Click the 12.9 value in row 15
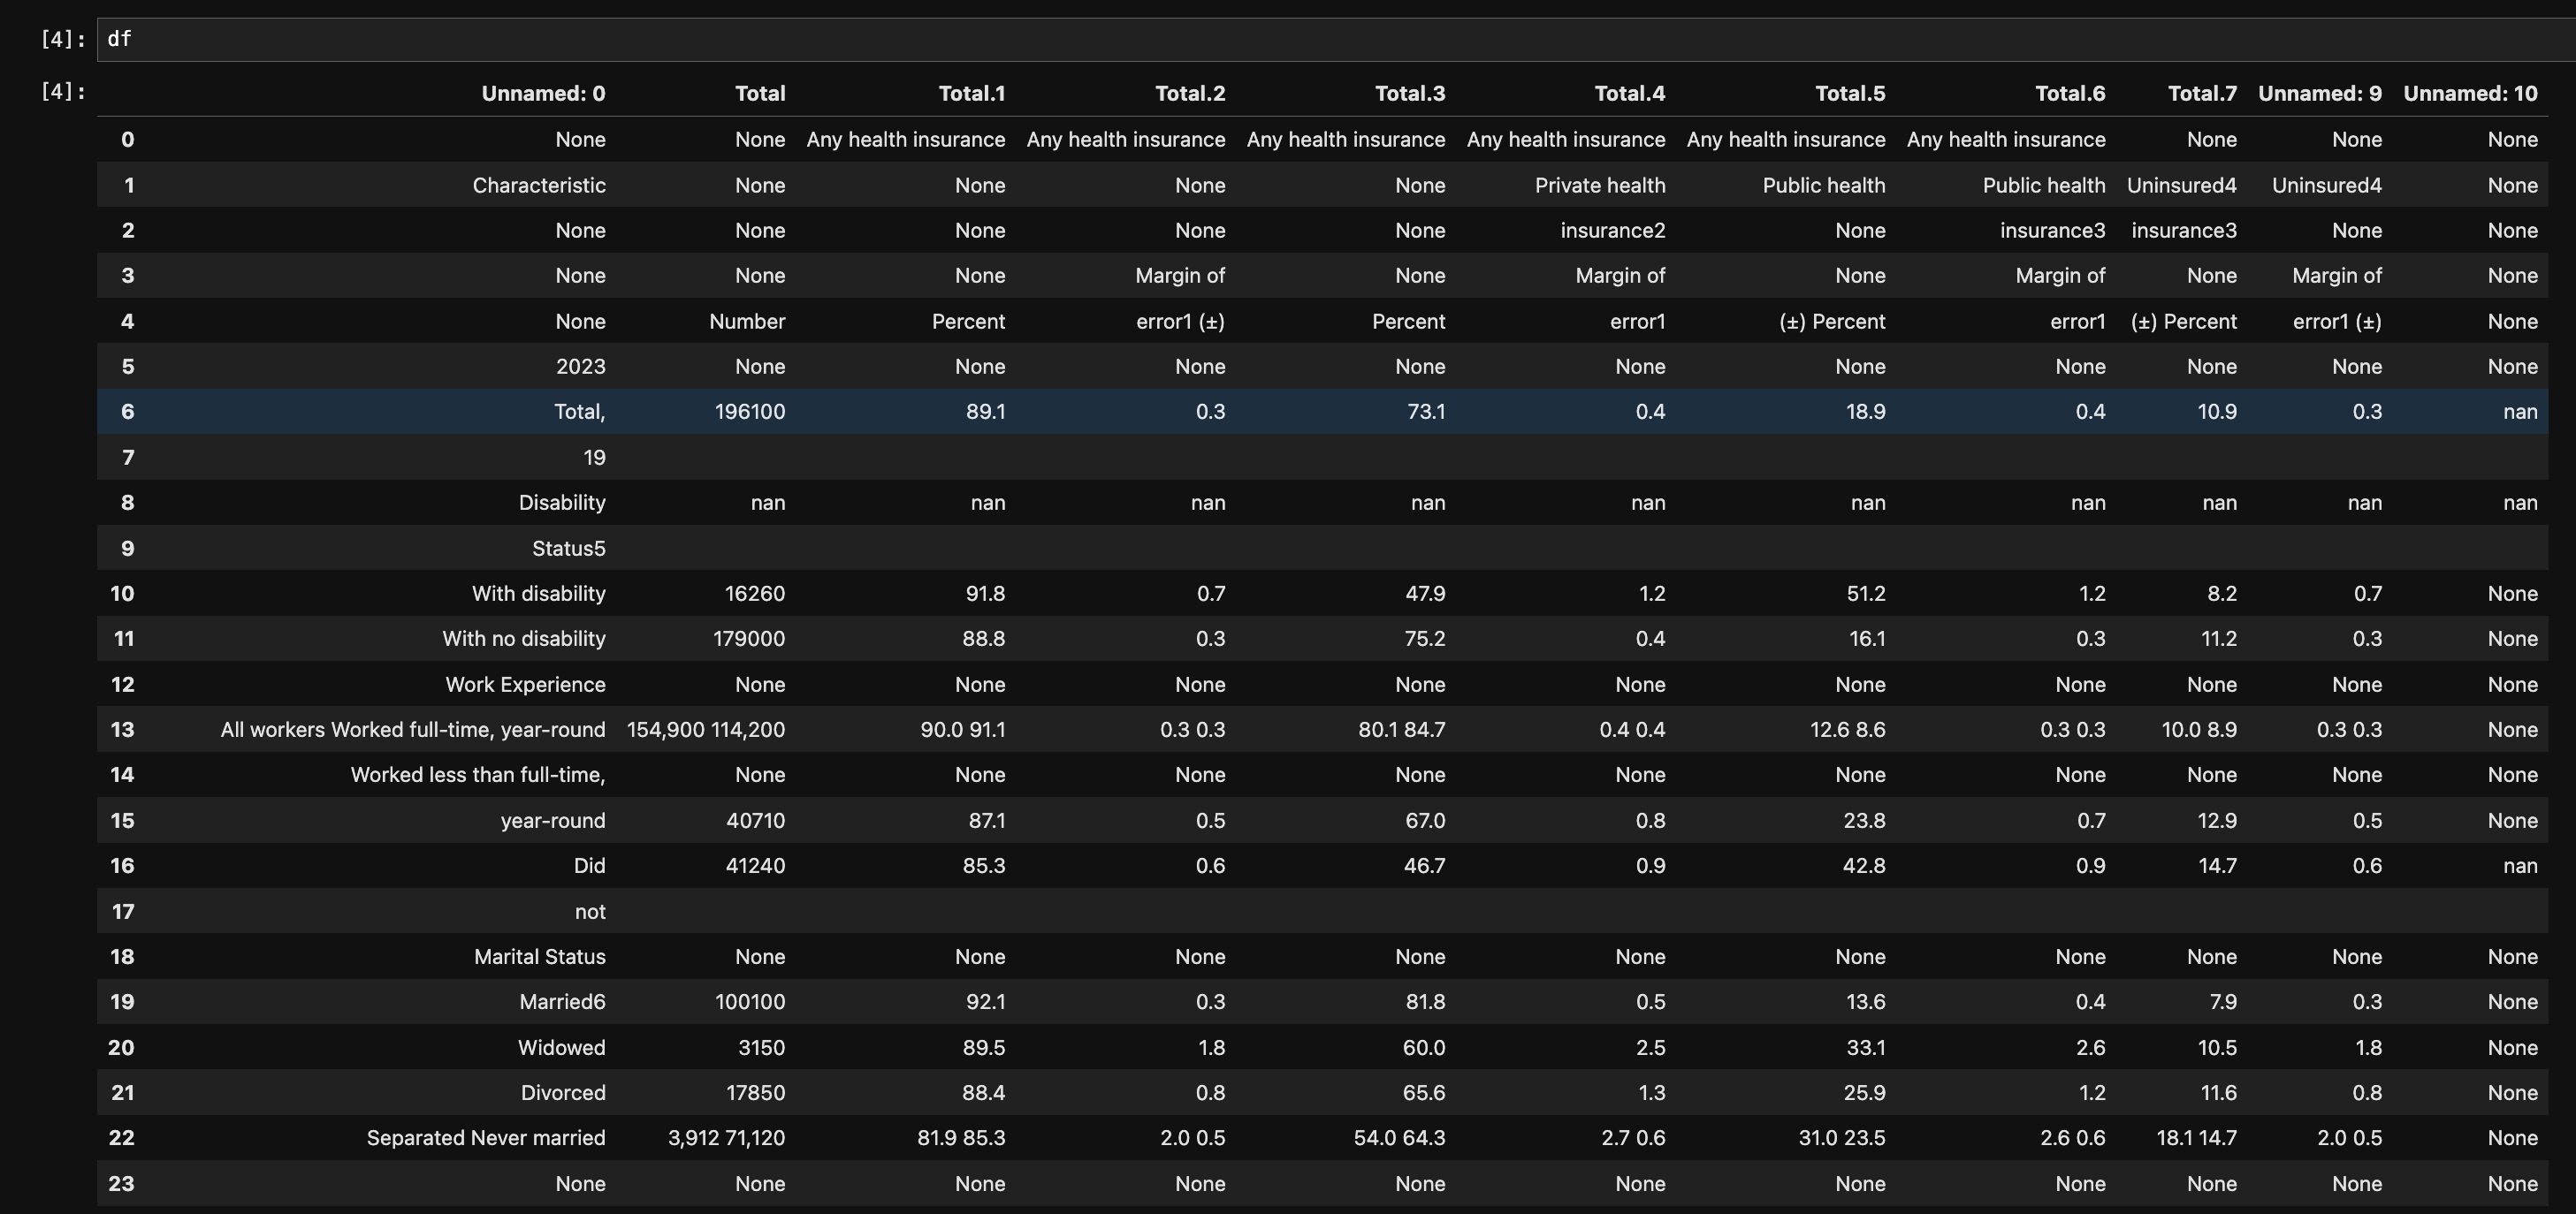Image resolution: width=2576 pixels, height=1214 pixels. [x=2217, y=820]
